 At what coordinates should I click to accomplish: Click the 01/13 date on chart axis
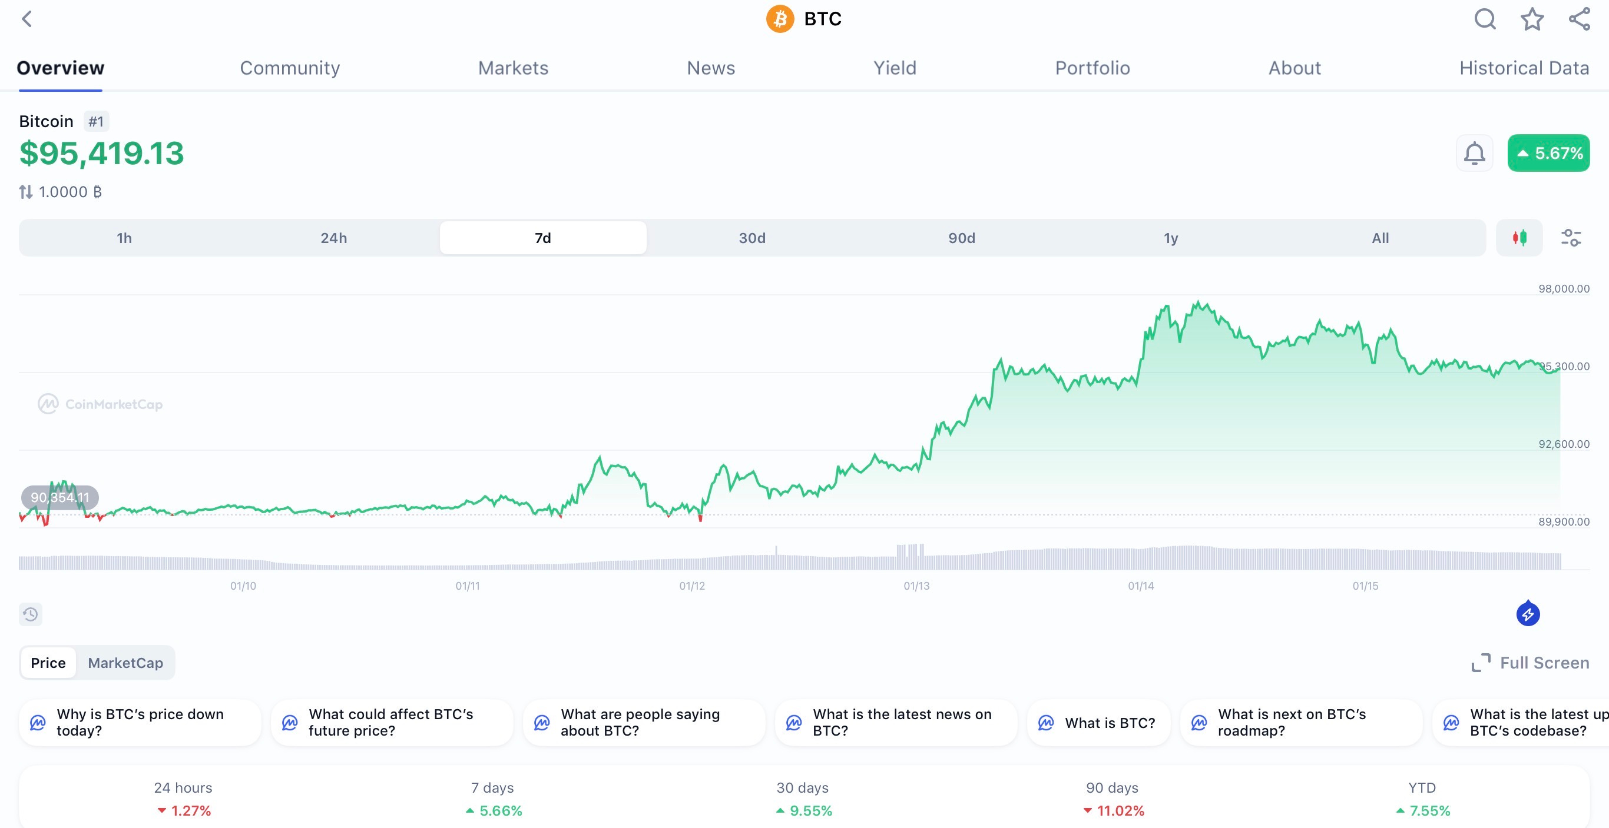[916, 586]
